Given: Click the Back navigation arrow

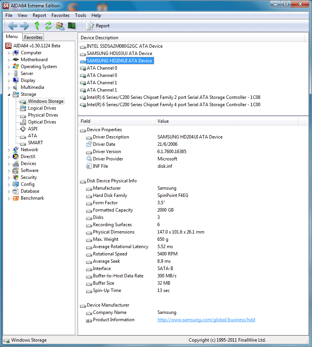Looking at the screenshot, I should tap(12, 26).
